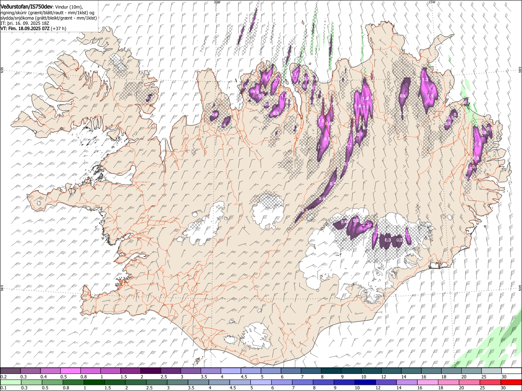Click the upper legend swatch between 0.8 and 1
522x391 pixels.
pos(91,371)
